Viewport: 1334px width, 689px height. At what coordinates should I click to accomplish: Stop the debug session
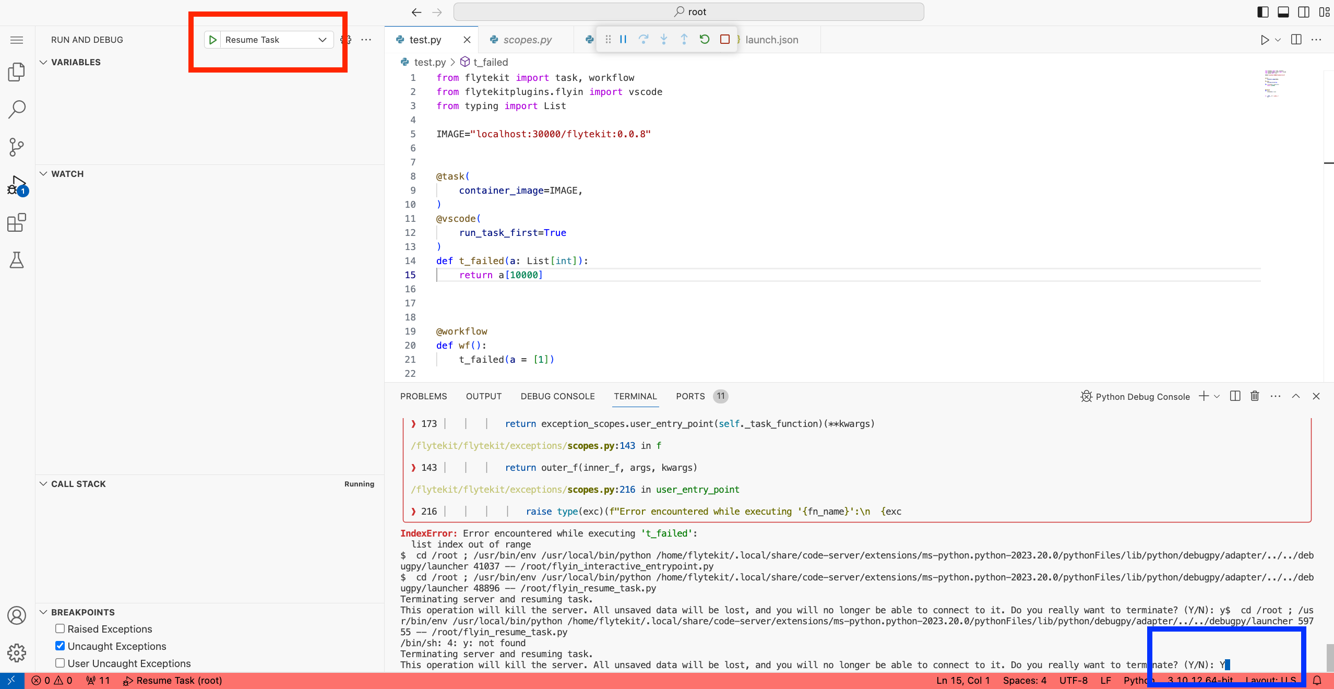[724, 40]
